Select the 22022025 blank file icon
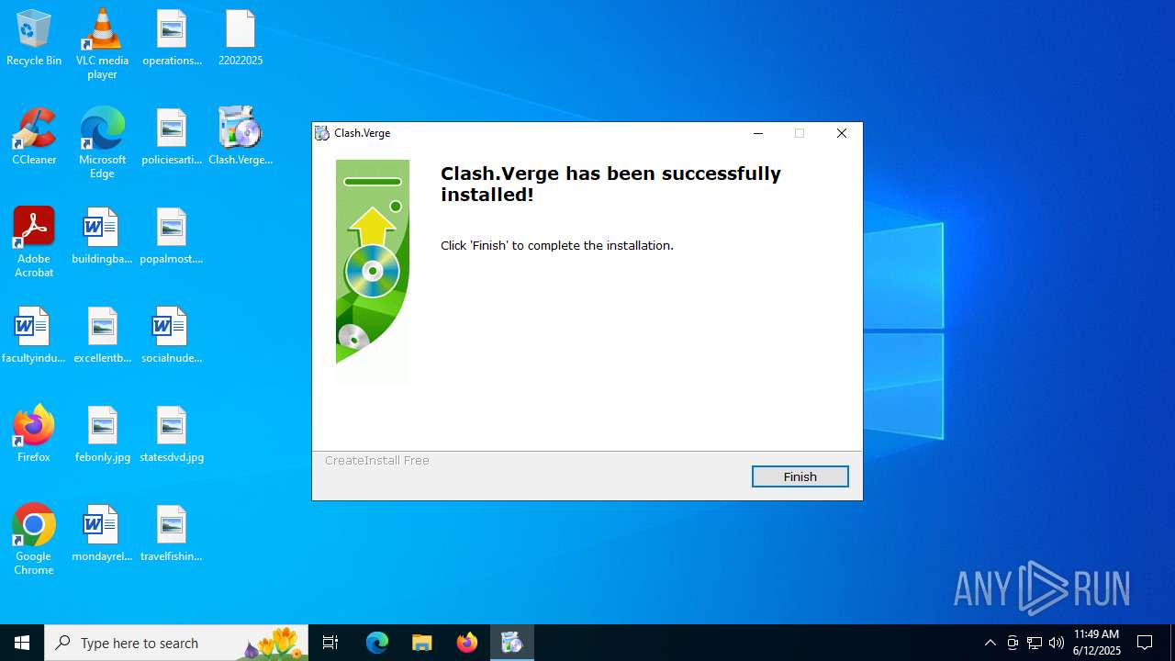This screenshot has width=1175, height=661. click(x=241, y=39)
